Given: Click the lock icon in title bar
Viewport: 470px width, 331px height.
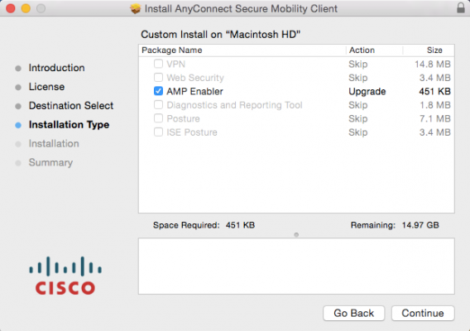Looking at the screenshot, I should [x=461, y=7].
